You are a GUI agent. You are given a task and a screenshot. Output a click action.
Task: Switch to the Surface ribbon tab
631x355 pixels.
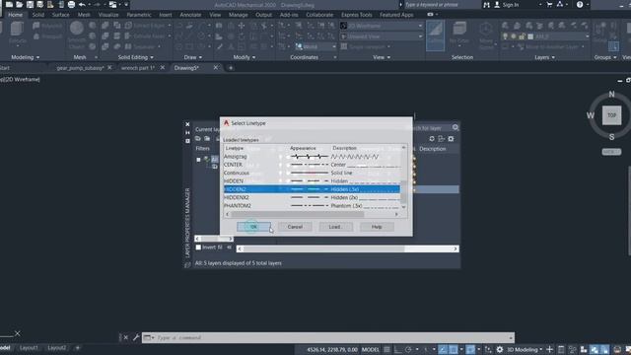click(x=61, y=15)
